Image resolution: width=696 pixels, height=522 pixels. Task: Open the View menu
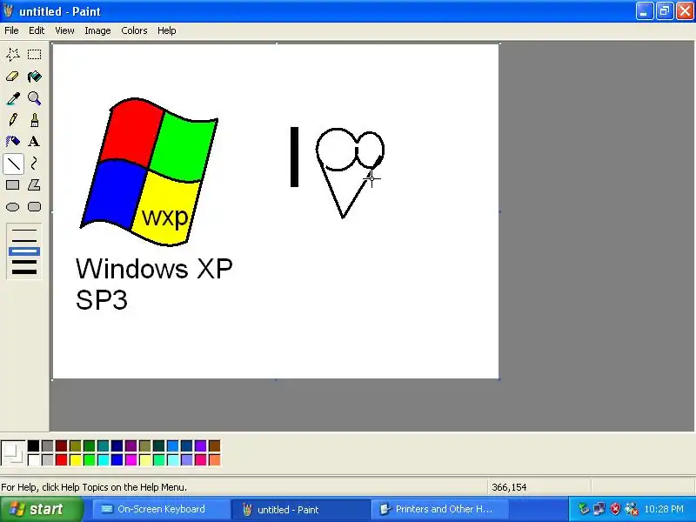click(x=64, y=30)
